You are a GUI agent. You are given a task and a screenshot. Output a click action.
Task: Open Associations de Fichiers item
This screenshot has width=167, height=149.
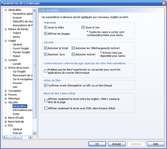(22, 25)
